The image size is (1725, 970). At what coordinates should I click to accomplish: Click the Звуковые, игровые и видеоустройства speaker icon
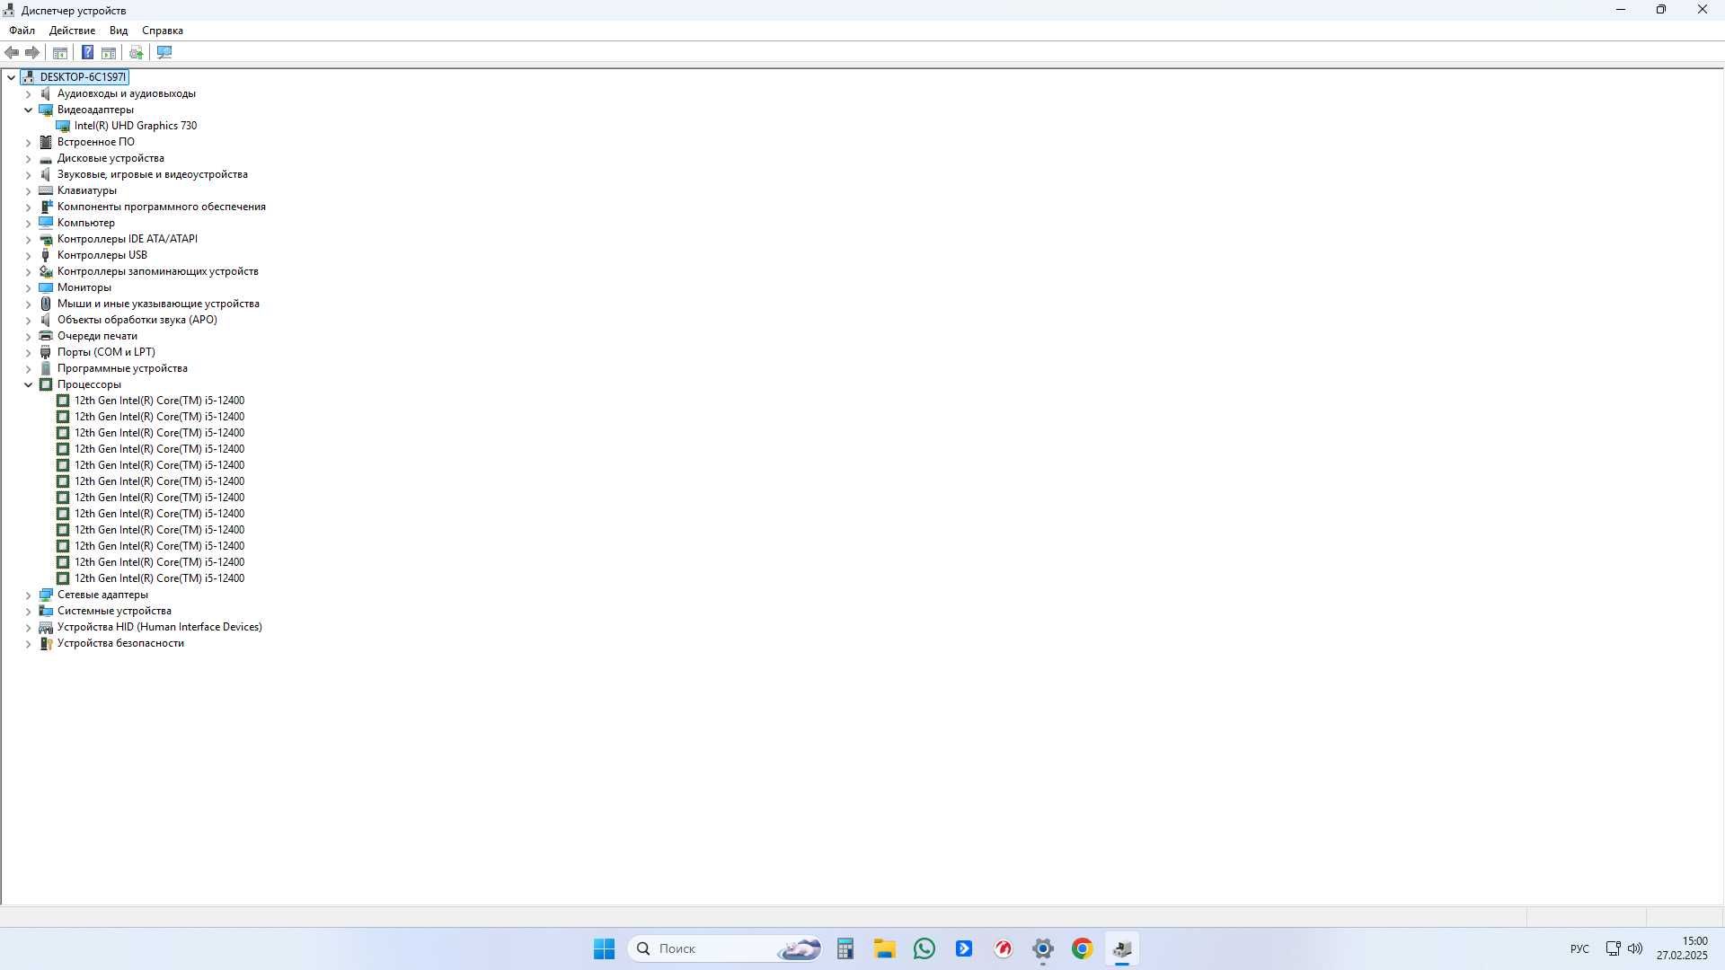click(46, 174)
